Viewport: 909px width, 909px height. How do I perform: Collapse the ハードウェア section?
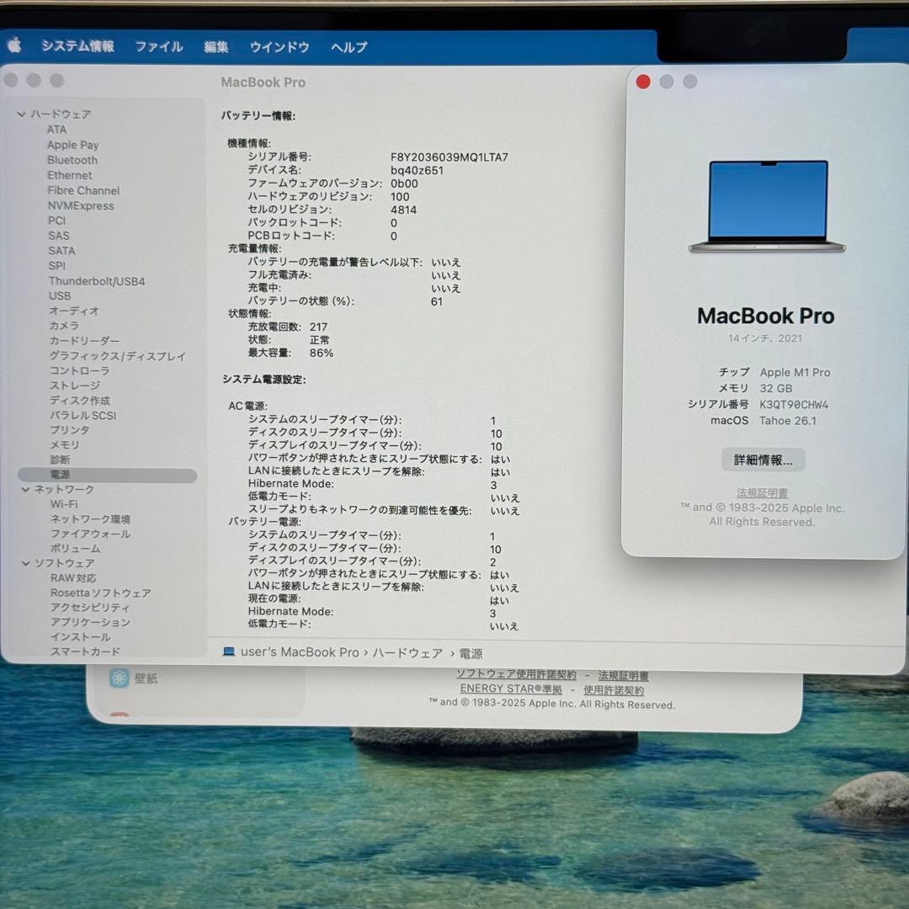(x=21, y=114)
